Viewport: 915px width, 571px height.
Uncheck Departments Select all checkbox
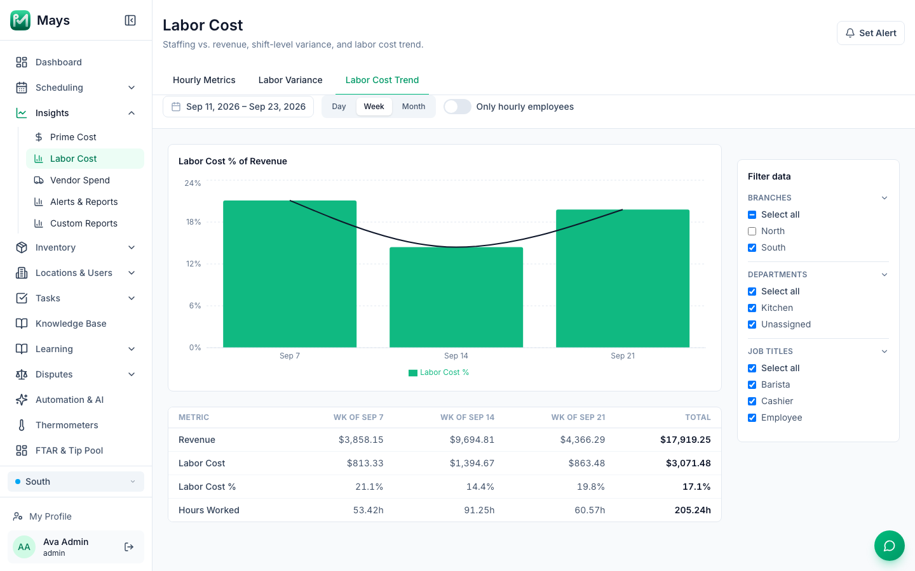click(752, 291)
